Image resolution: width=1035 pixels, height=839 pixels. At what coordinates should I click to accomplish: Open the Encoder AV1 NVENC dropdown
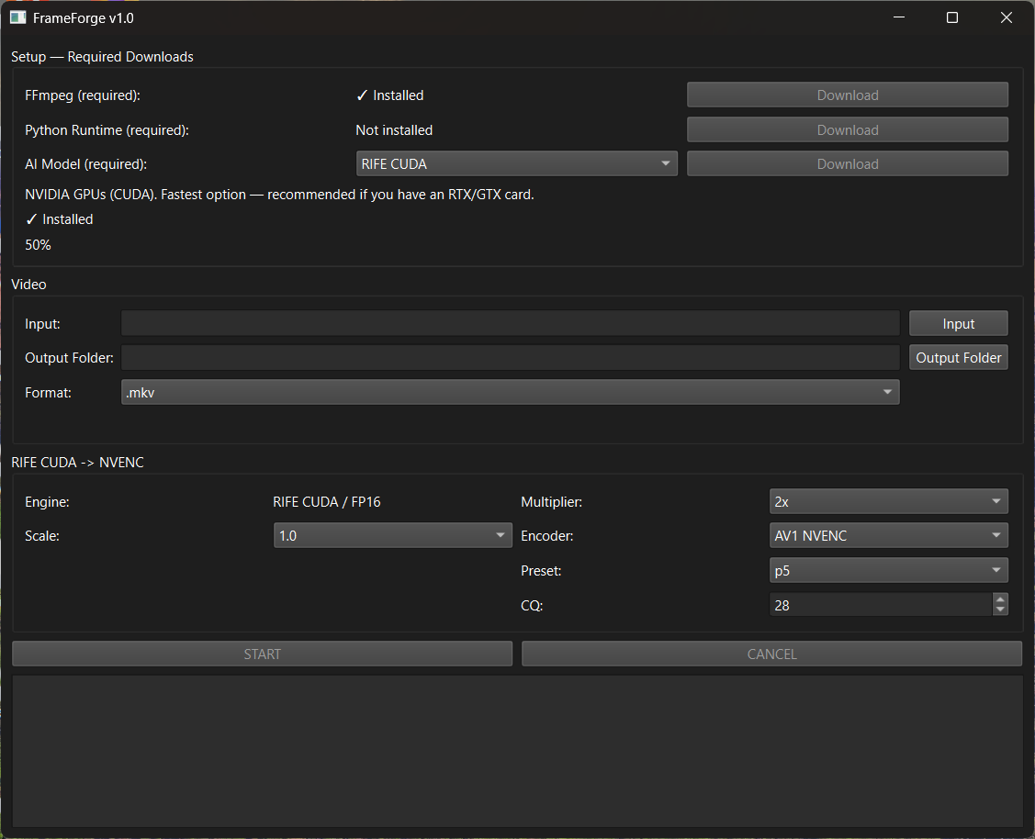click(888, 535)
